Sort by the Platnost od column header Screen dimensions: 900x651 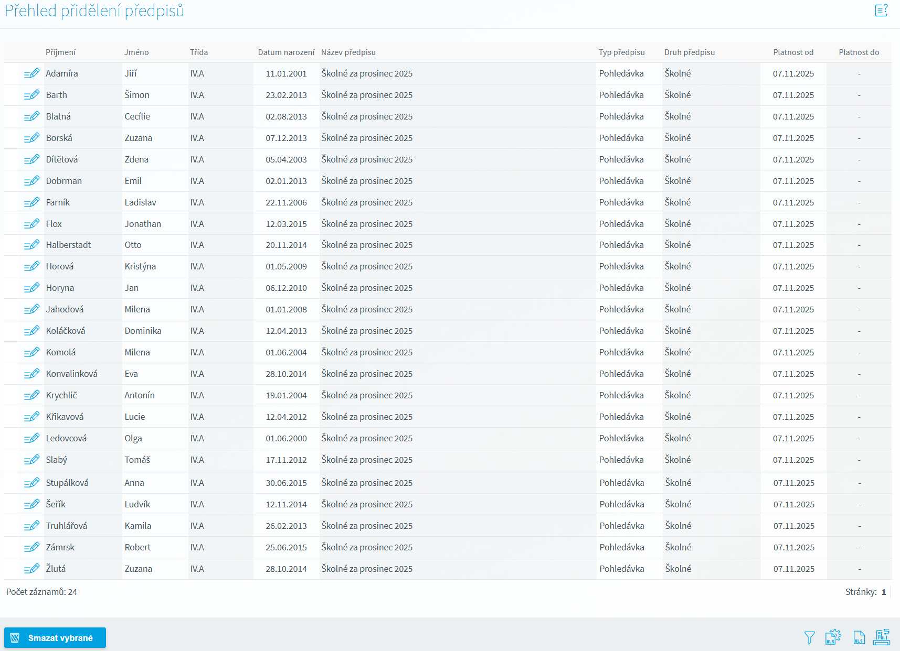(x=793, y=52)
